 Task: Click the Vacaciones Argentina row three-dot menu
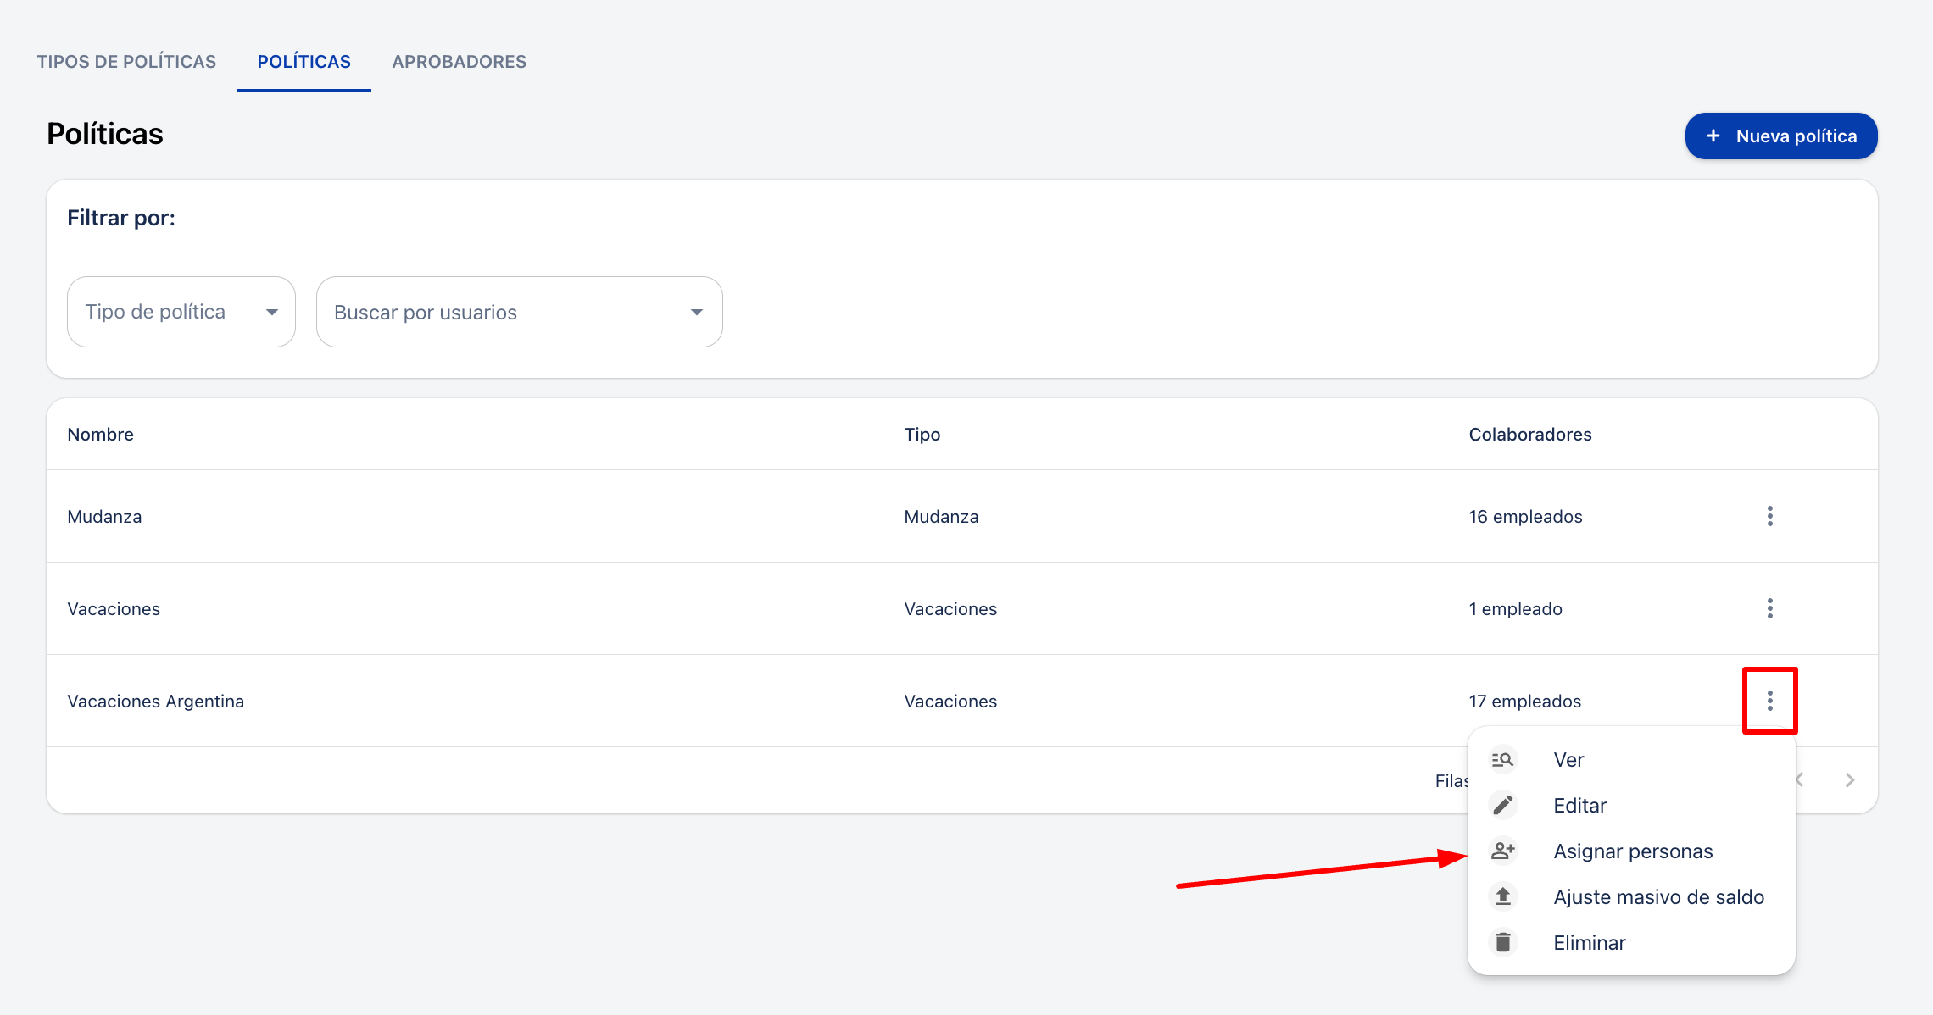coord(1769,701)
